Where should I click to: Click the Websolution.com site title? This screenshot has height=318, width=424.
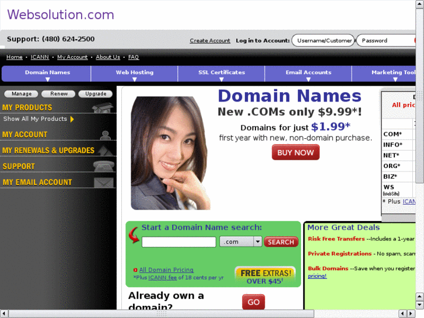(61, 15)
